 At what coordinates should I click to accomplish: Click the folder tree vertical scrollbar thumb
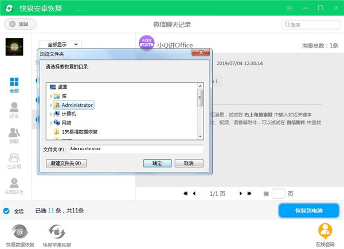(200, 98)
